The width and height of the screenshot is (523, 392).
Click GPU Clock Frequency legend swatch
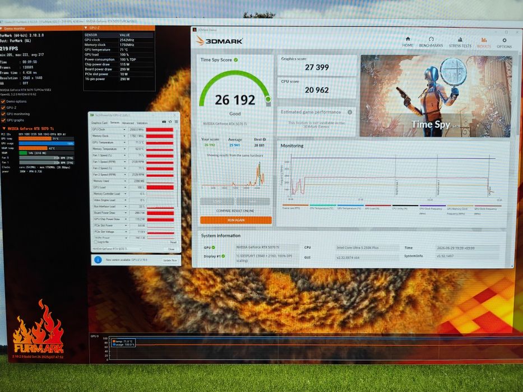tap(488, 206)
